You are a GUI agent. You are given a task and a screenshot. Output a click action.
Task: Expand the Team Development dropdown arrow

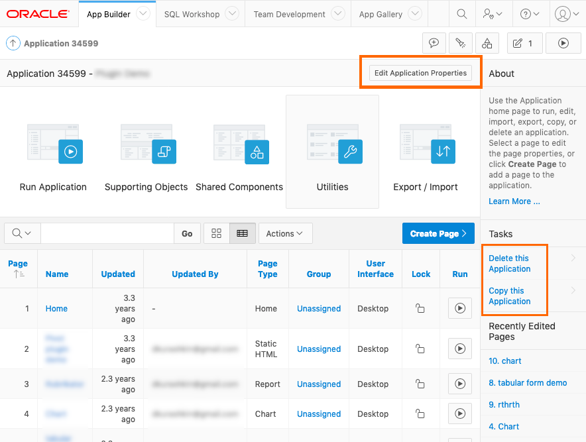(338, 14)
